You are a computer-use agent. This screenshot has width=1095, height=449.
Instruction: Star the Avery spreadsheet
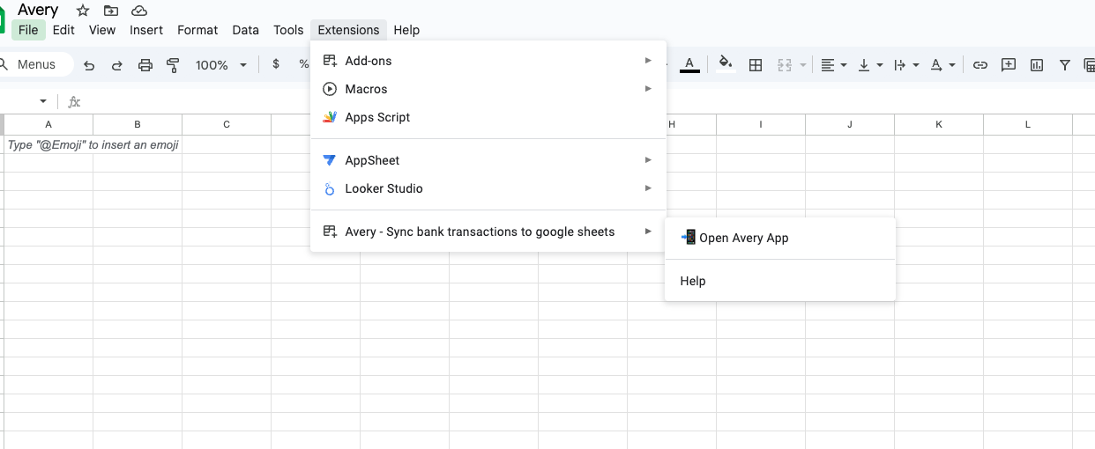point(83,11)
